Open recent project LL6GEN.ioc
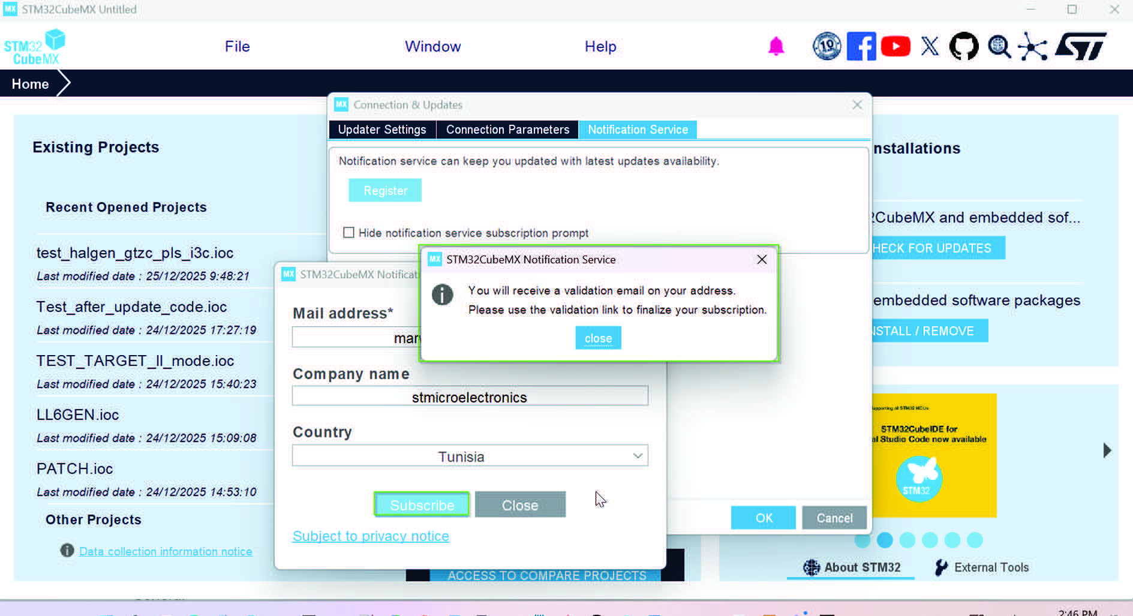 point(77,414)
